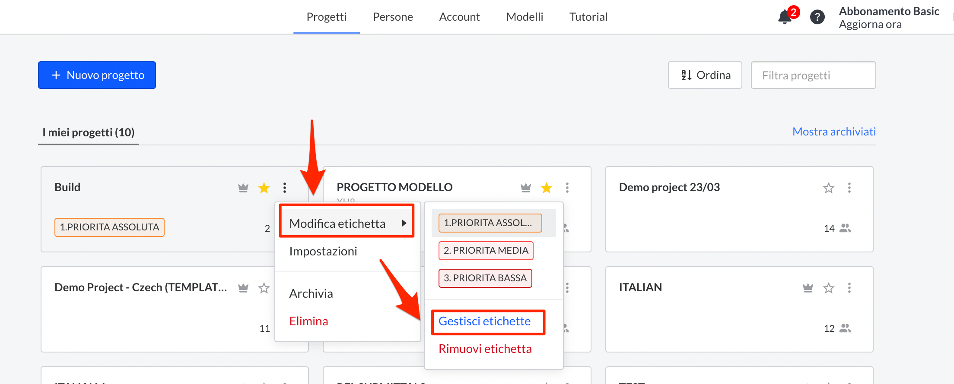Choose the 2. PRIORITA MEDIA label

pos(486,251)
